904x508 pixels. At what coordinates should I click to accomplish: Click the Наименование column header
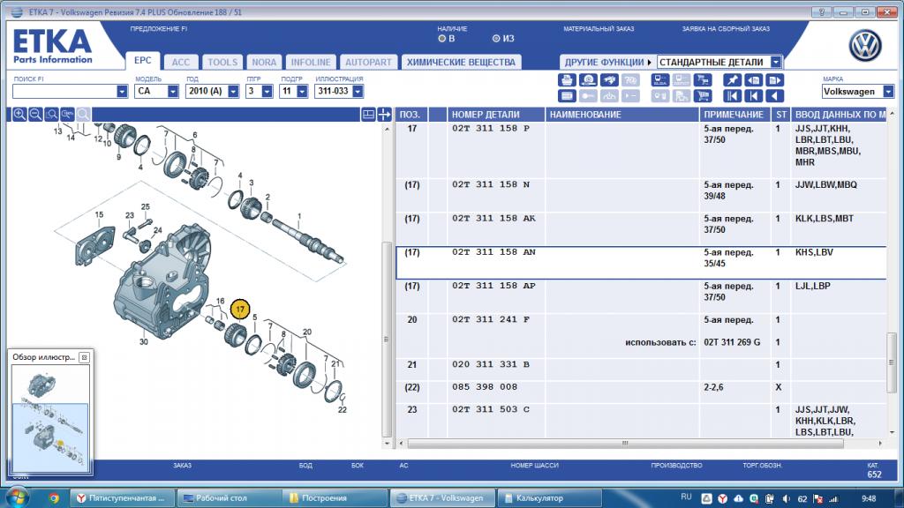tap(621, 115)
